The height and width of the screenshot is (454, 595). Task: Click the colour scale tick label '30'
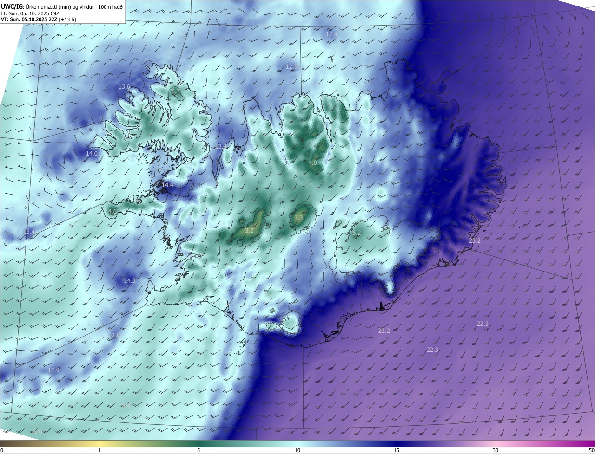(x=496, y=450)
